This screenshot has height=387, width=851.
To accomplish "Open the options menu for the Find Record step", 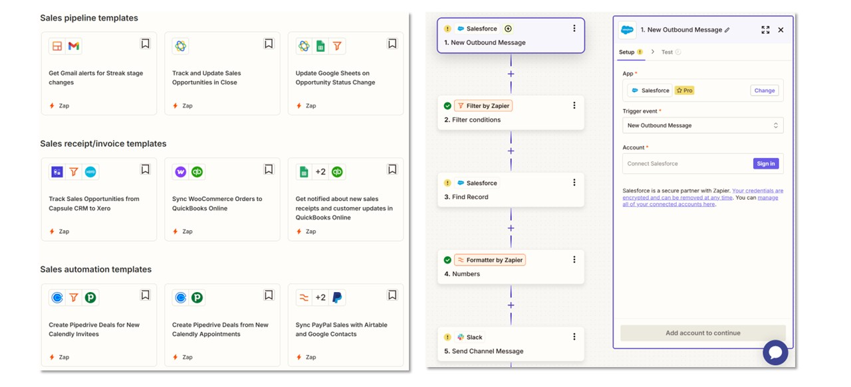I will pyautogui.click(x=574, y=183).
